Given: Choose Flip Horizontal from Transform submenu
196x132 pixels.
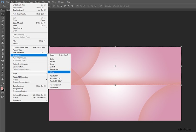Looking at the screenshot, I should point(59,85).
